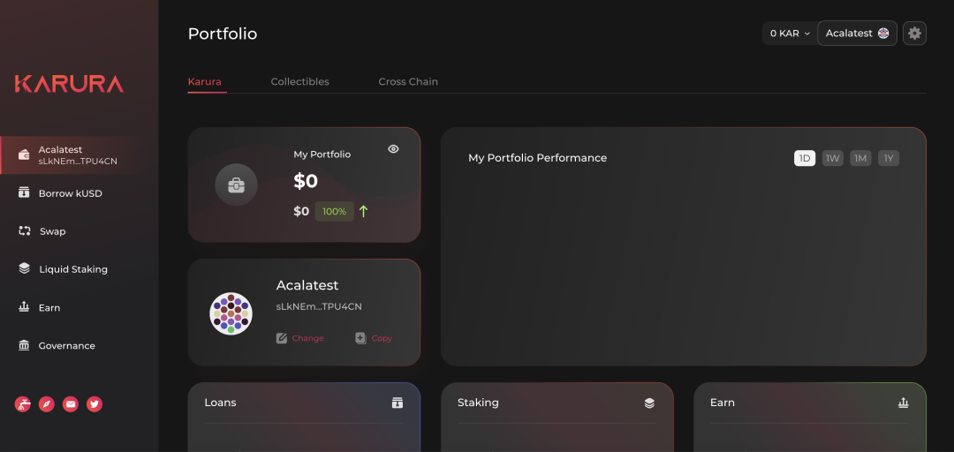Click the Acalatest account identicon avatar

pos(231,313)
